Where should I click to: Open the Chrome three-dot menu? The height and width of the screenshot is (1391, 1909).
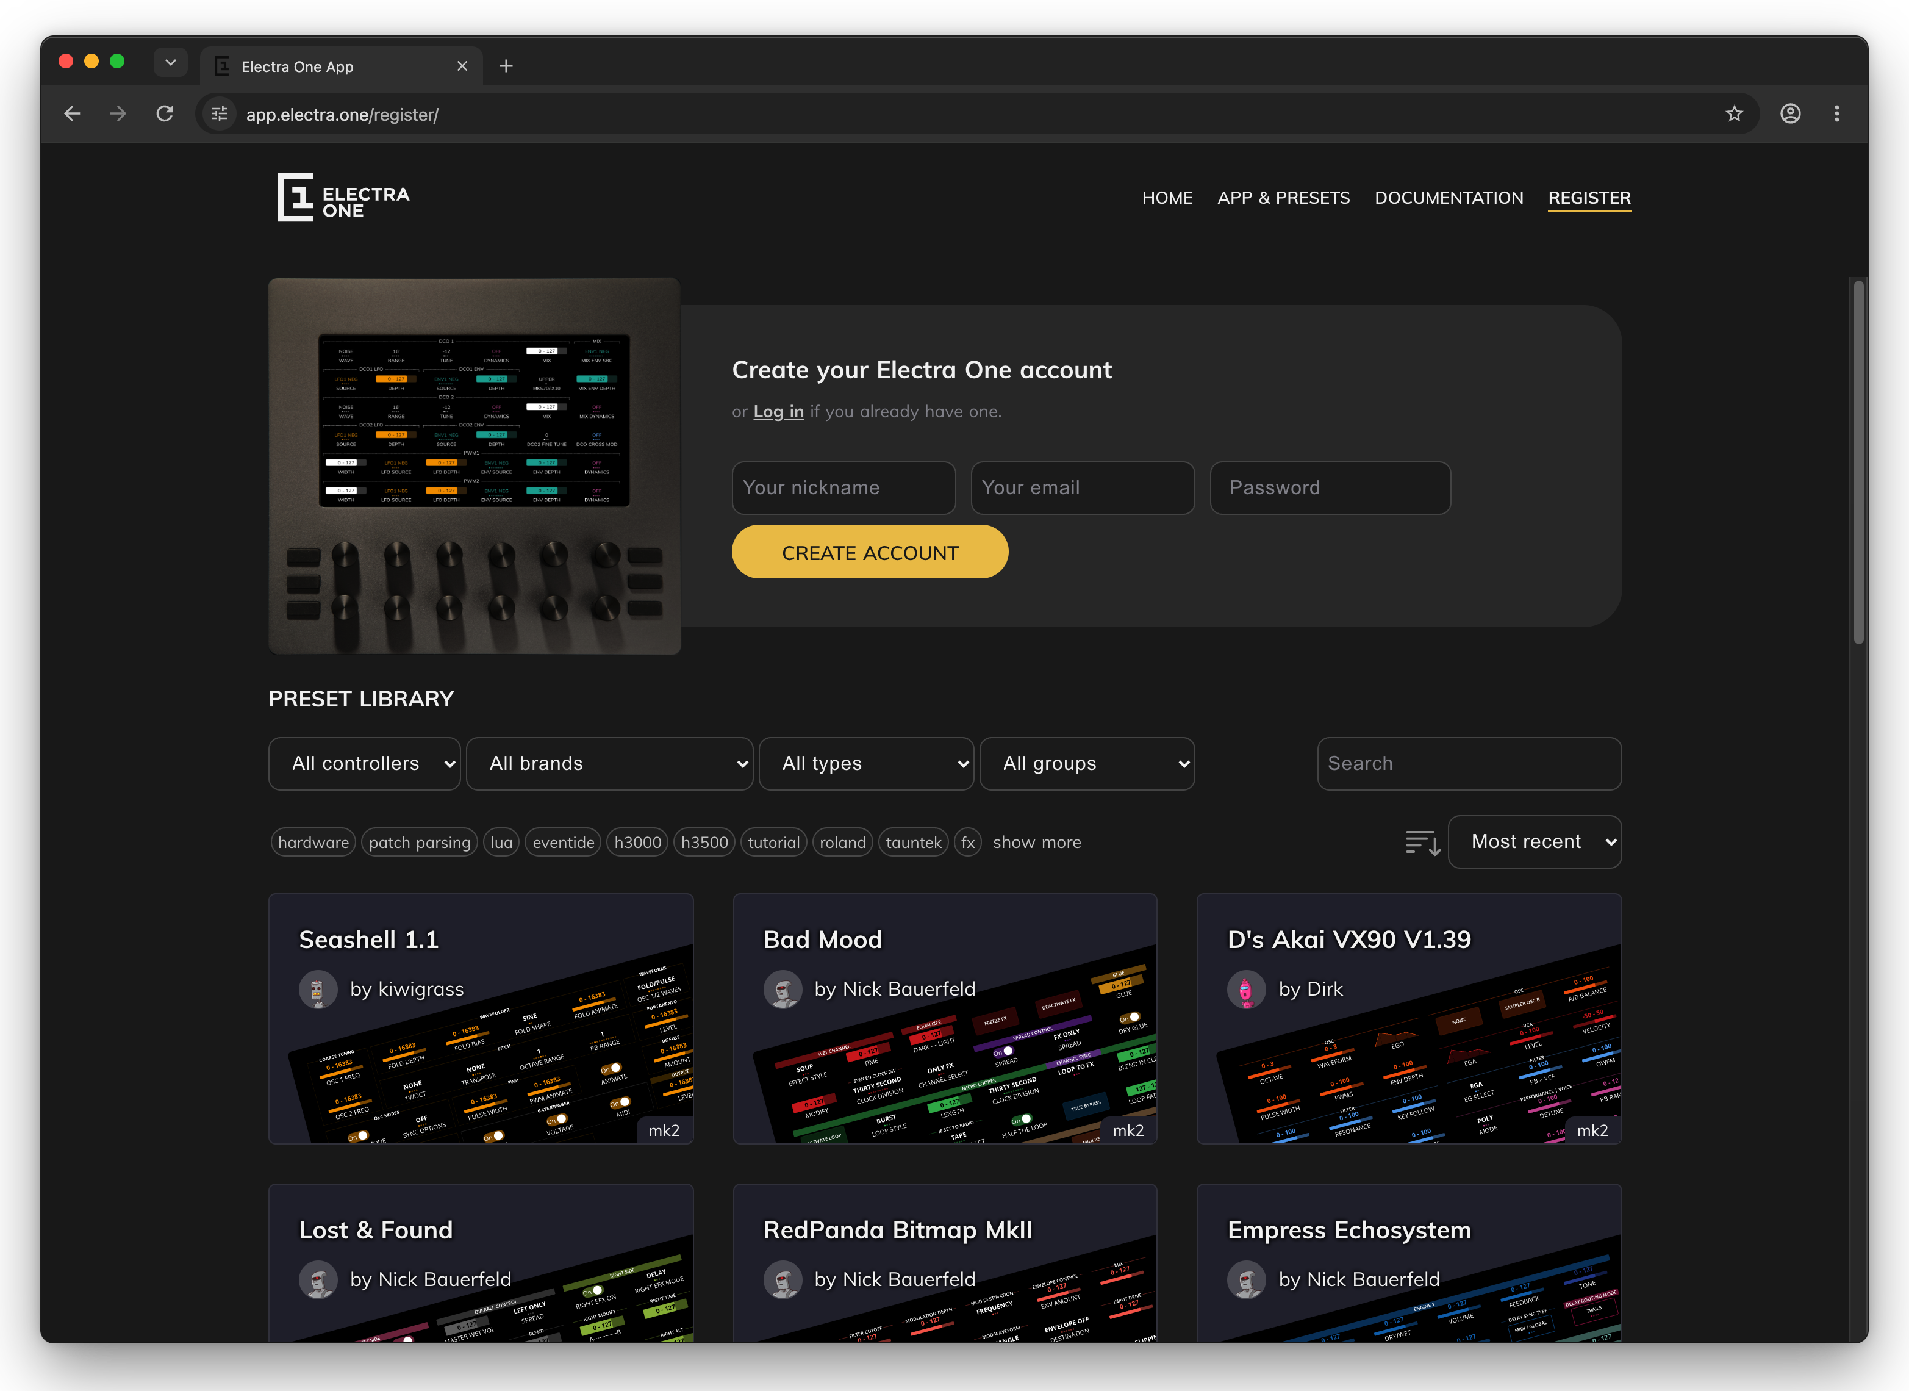1836,113
